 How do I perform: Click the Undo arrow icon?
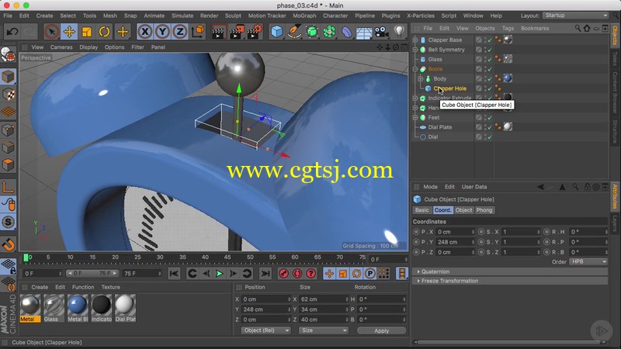pos(12,31)
